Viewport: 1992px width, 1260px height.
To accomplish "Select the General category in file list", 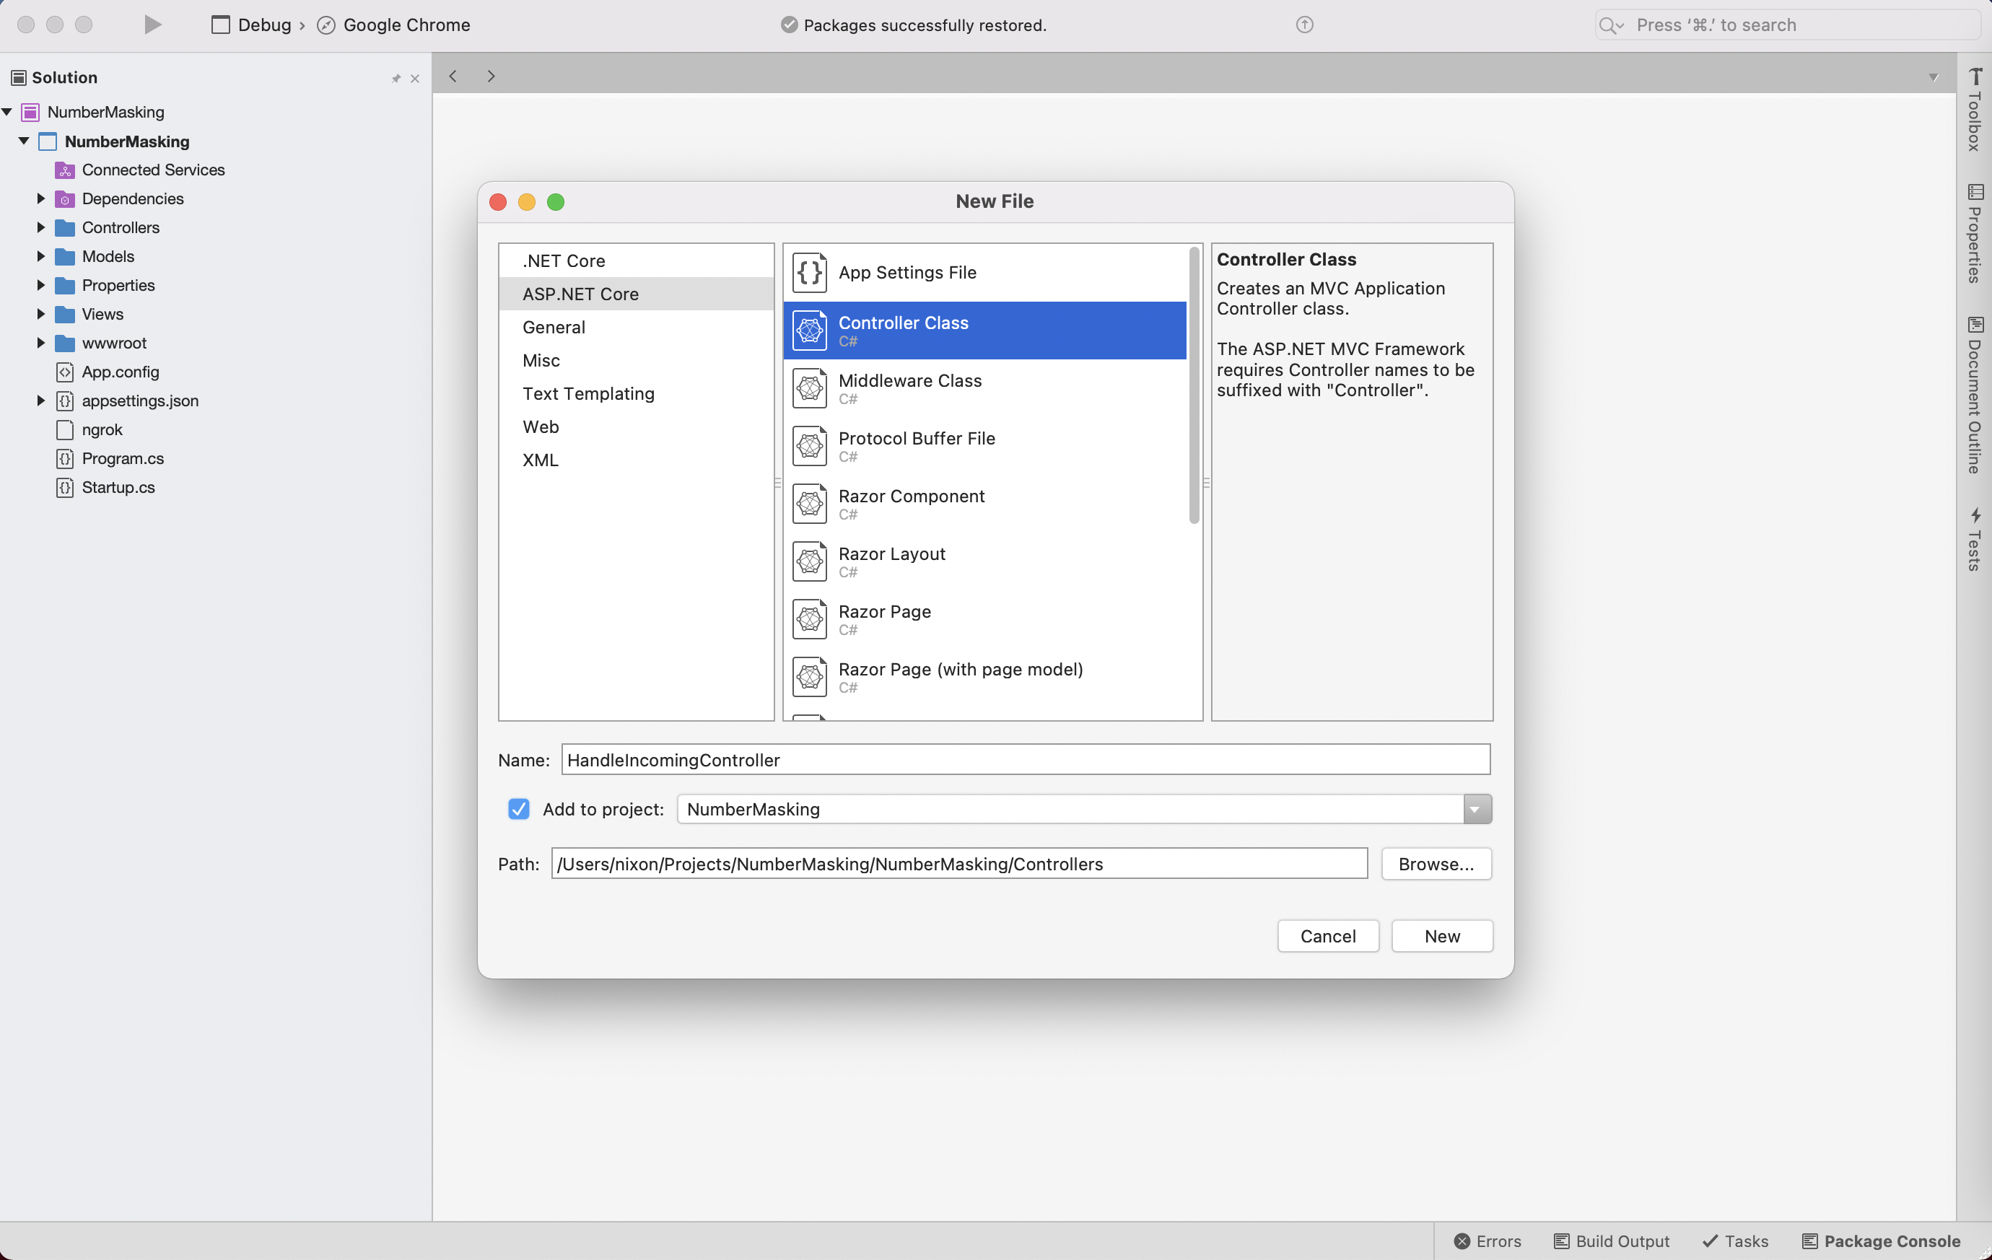I will tap(553, 327).
